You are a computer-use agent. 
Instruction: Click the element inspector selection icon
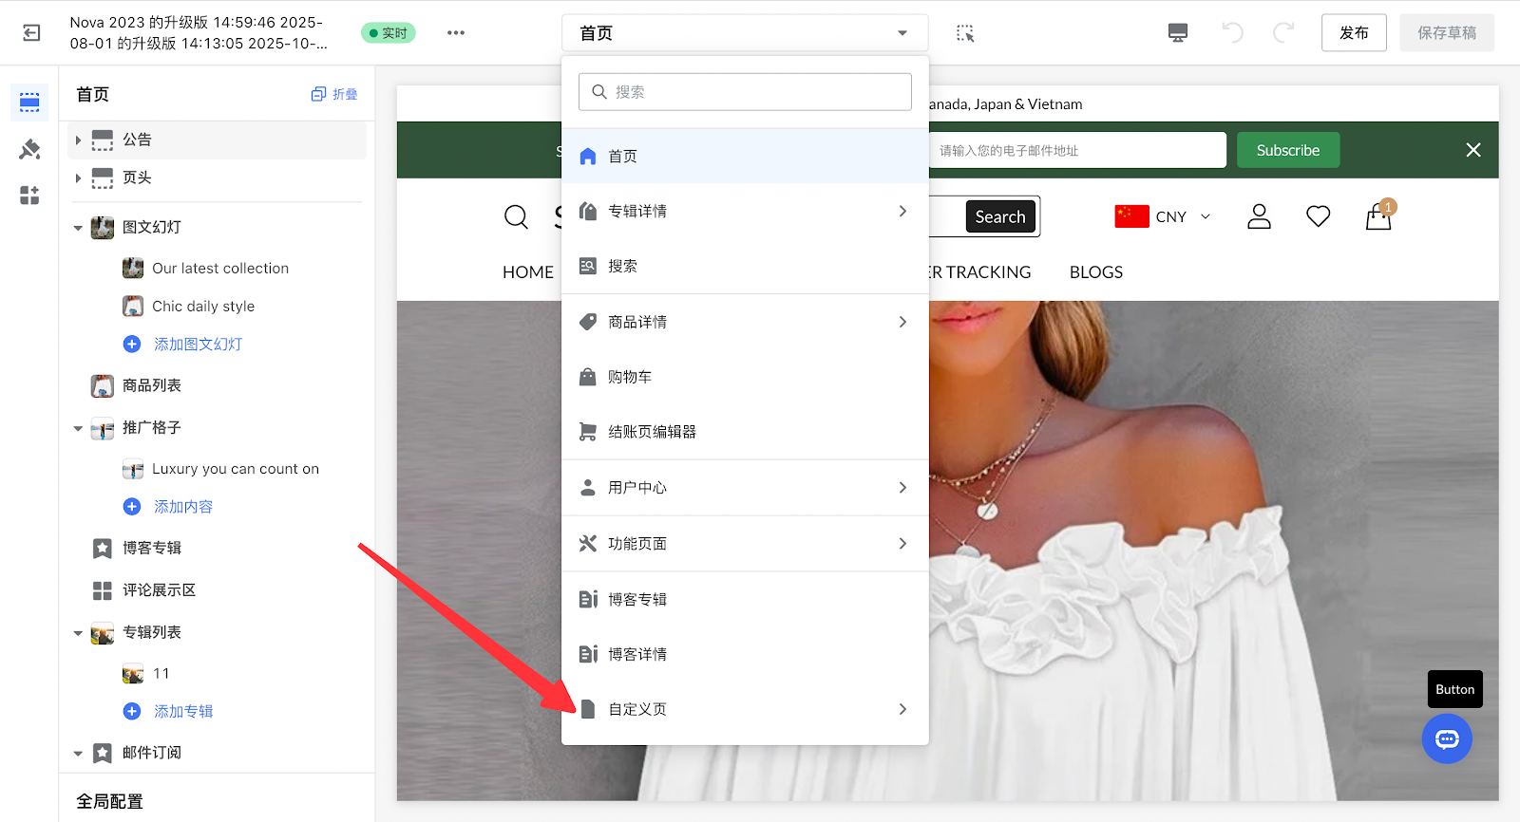tap(965, 33)
